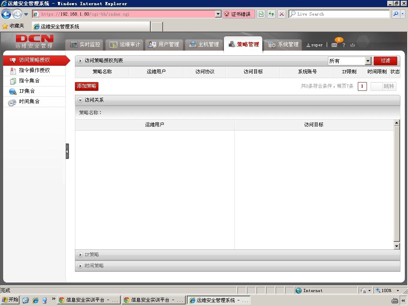Click page number 1 in pagination
Screen dimensions: 408x306
[x=362, y=86]
